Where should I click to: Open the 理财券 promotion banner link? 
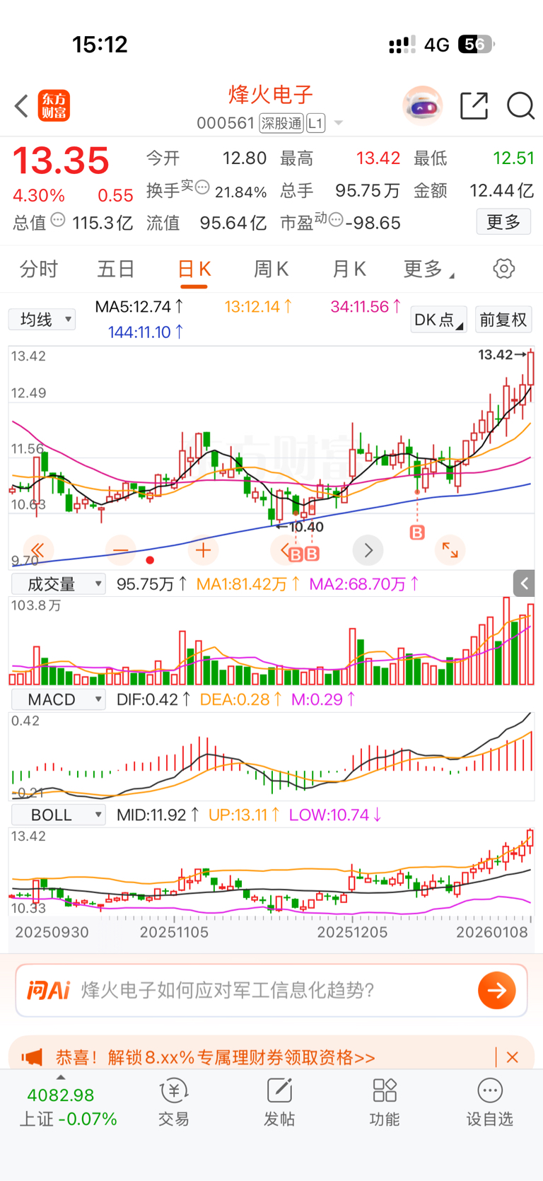point(216,1057)
